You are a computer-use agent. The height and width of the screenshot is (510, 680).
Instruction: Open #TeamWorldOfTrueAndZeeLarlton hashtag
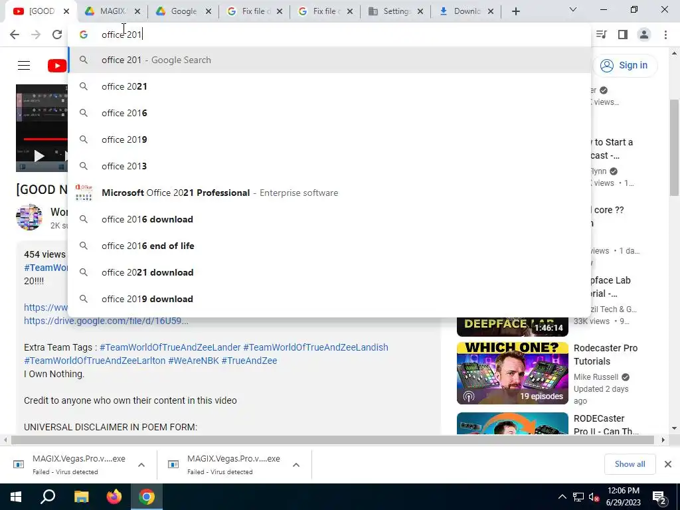coord(94,361)
